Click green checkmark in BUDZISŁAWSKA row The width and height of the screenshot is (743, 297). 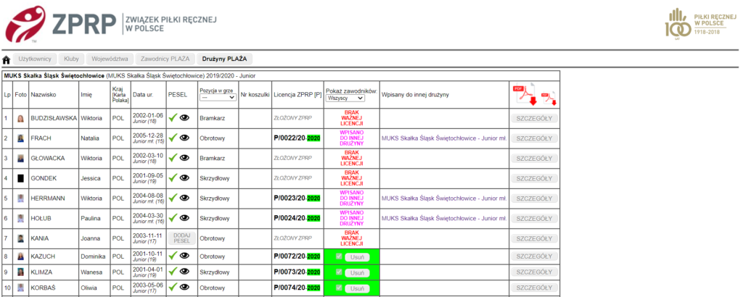173,118
